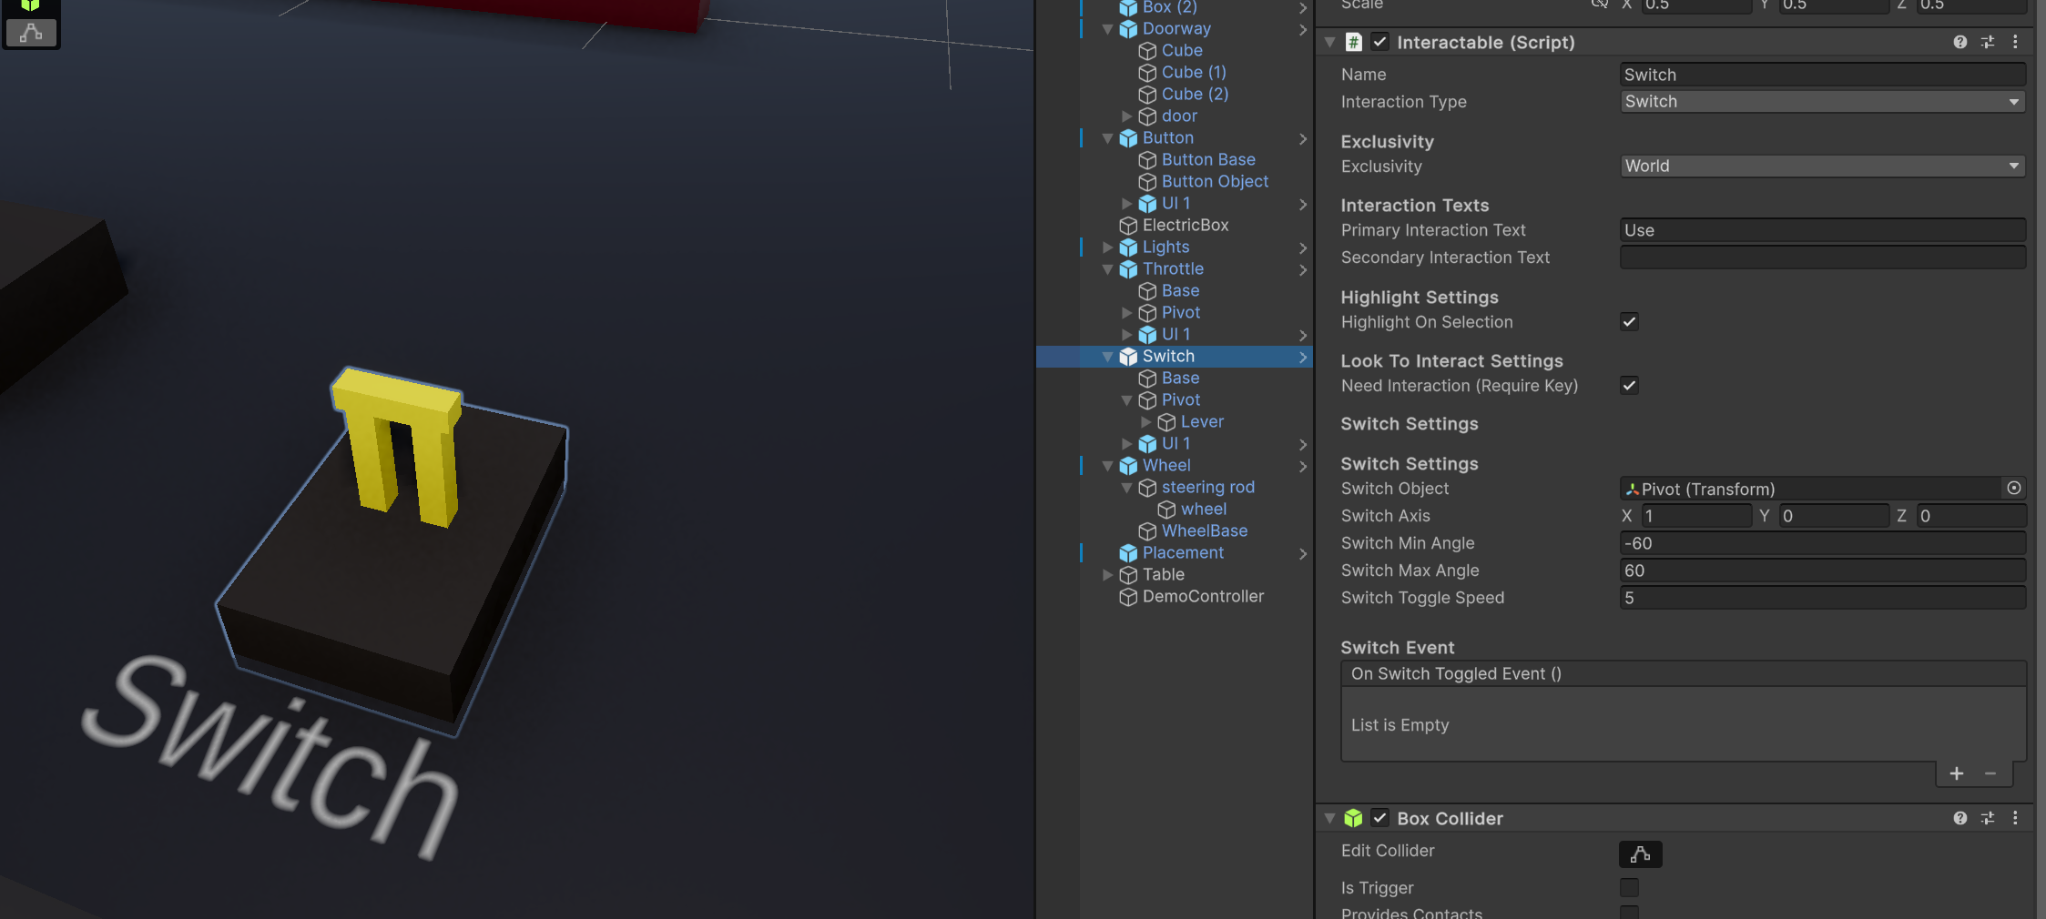2046x919 pixels.
Task: Open Box Collider three-dot options menu
Action: point(2015,818)
